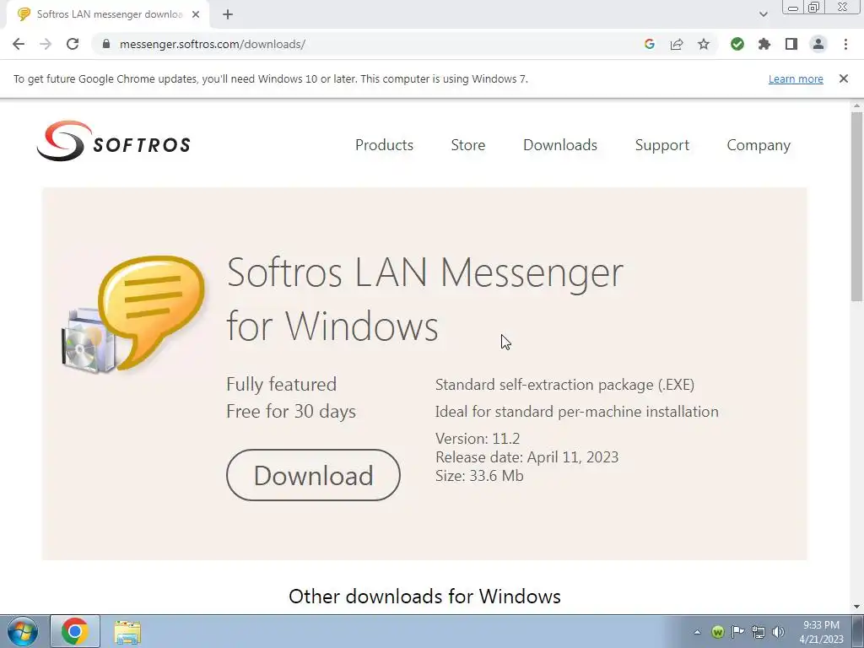This screenshot has width=864, height=648.
Task: Click the taskbar clock showing 9:33 PM
Action: pyautogui.click(x=821, y=632)
